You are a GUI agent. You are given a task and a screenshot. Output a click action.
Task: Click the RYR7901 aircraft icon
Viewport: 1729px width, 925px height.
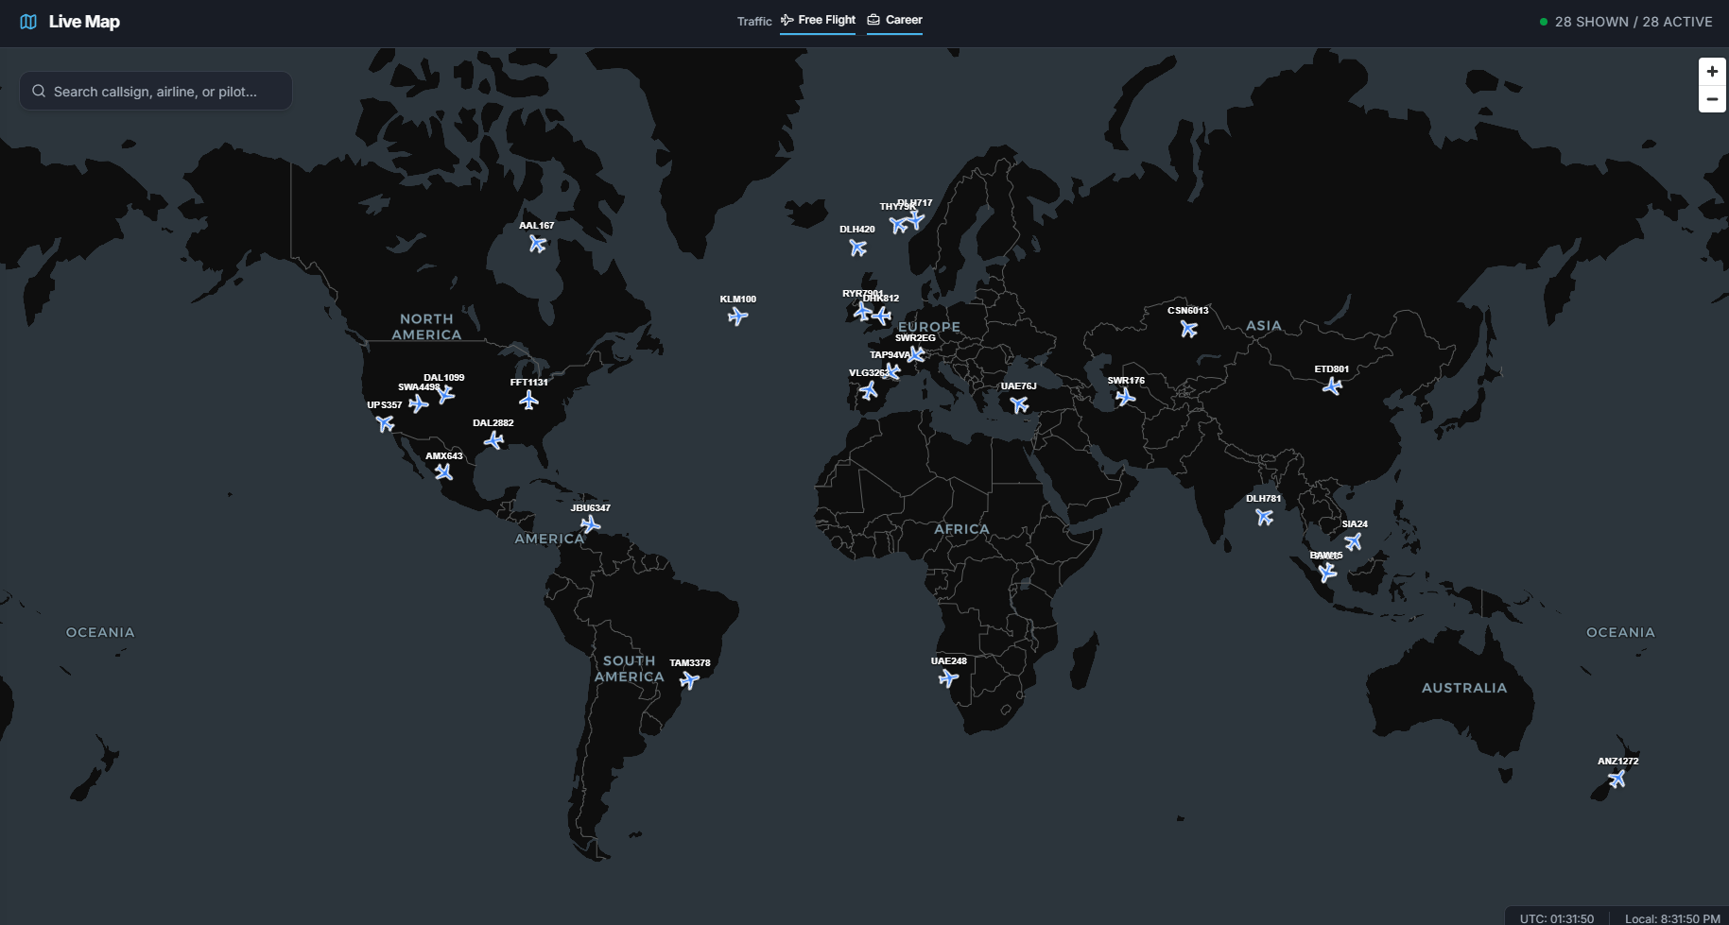click(863, 311)
